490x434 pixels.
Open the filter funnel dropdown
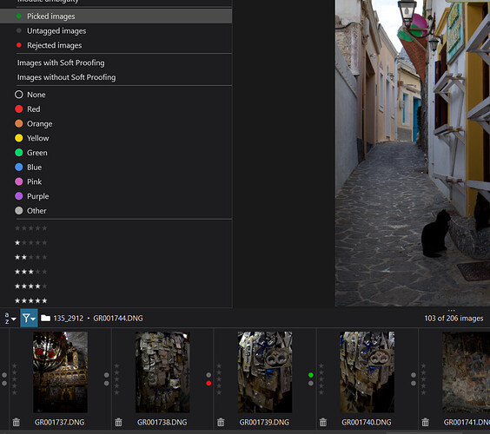(29, 319)
